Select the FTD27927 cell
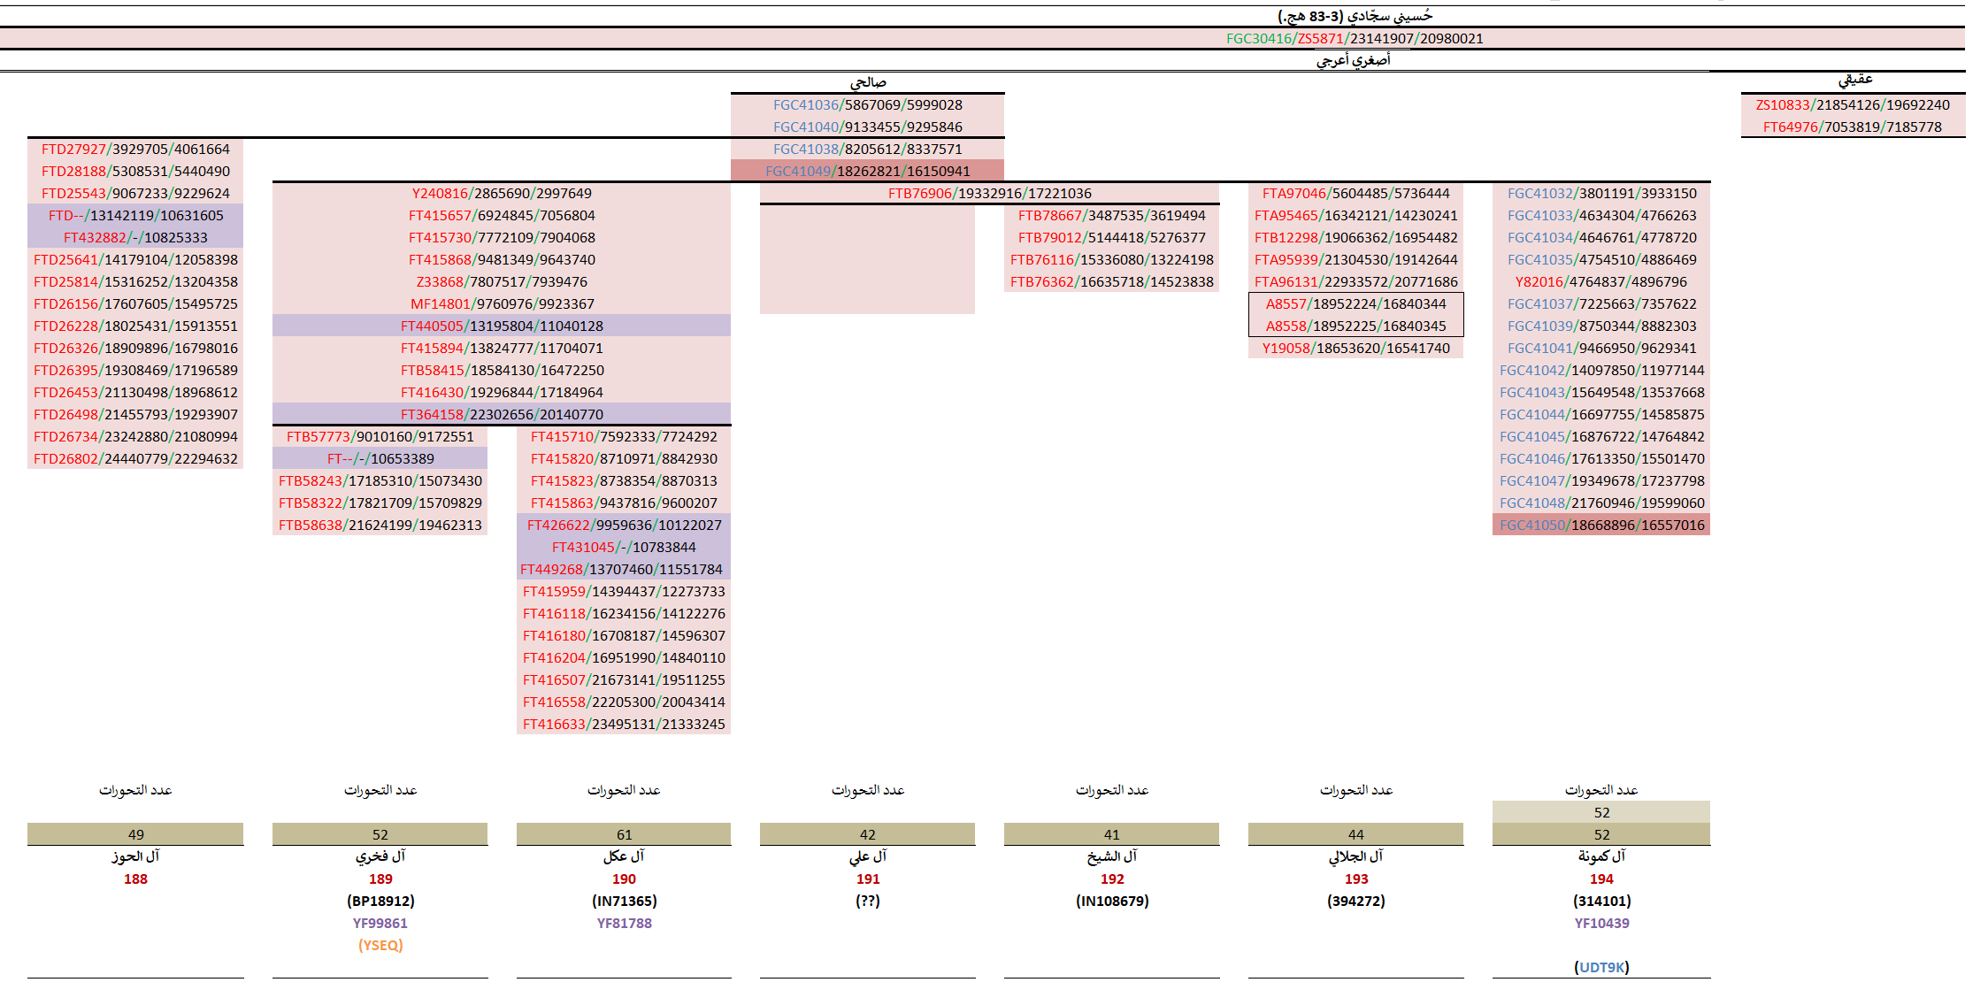 [x=135, y=149]
